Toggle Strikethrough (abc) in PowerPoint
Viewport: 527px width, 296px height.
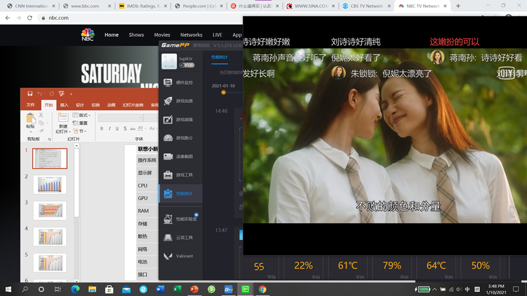tap(132, 129)
